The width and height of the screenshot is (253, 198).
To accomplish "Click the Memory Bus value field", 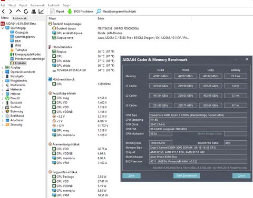I will tap(161, 143).
